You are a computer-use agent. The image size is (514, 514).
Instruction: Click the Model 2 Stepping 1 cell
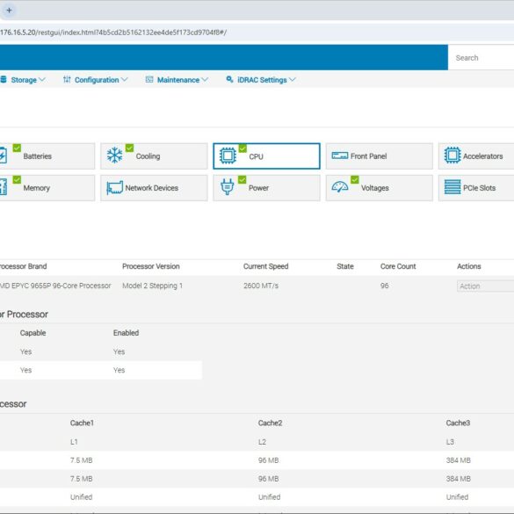point(152,286)
